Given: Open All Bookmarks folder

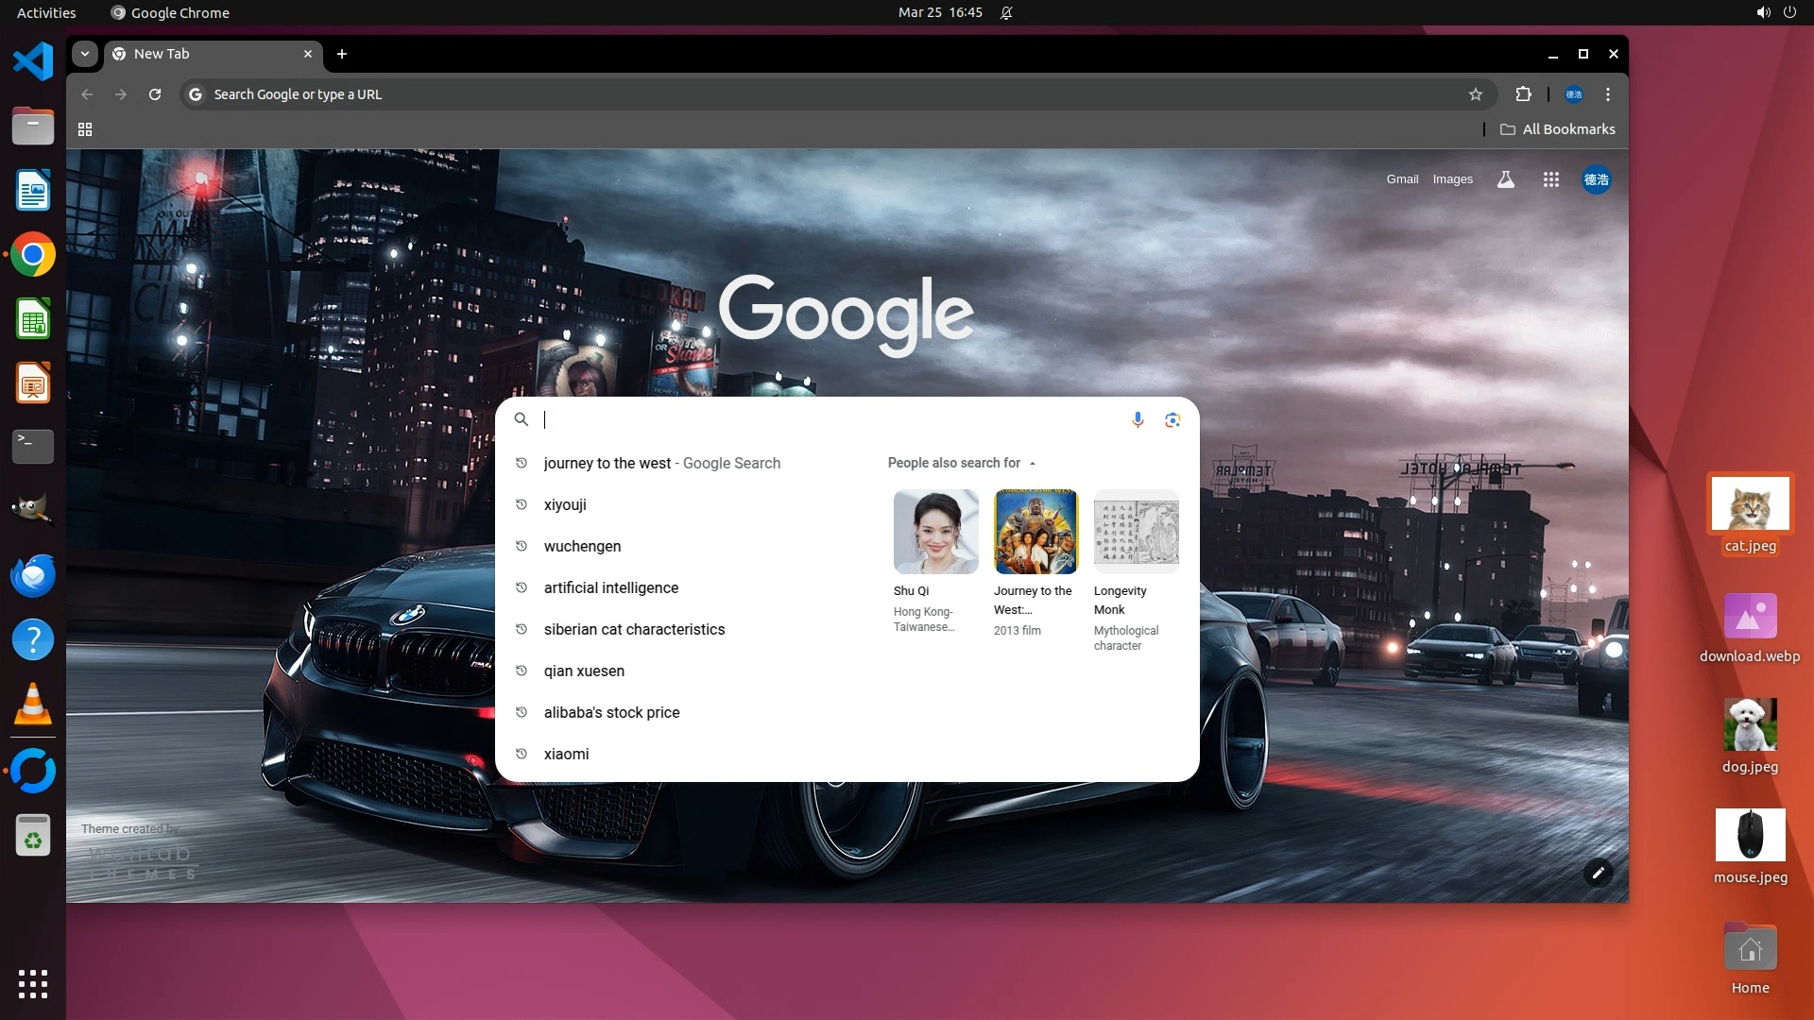Looking at the screenshot, I should pos(1558,129).
